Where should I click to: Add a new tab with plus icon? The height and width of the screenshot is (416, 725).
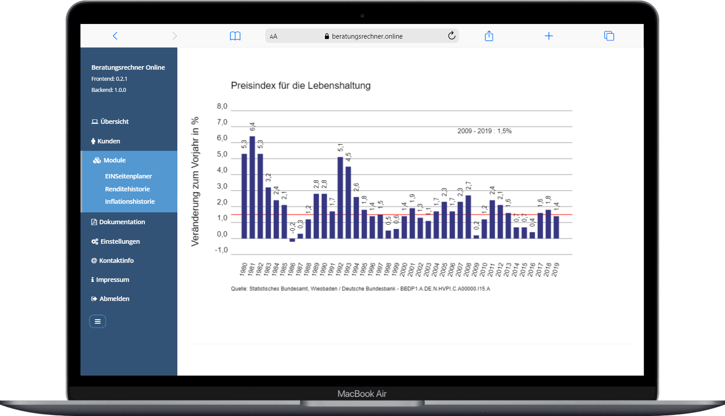point(549,36)
